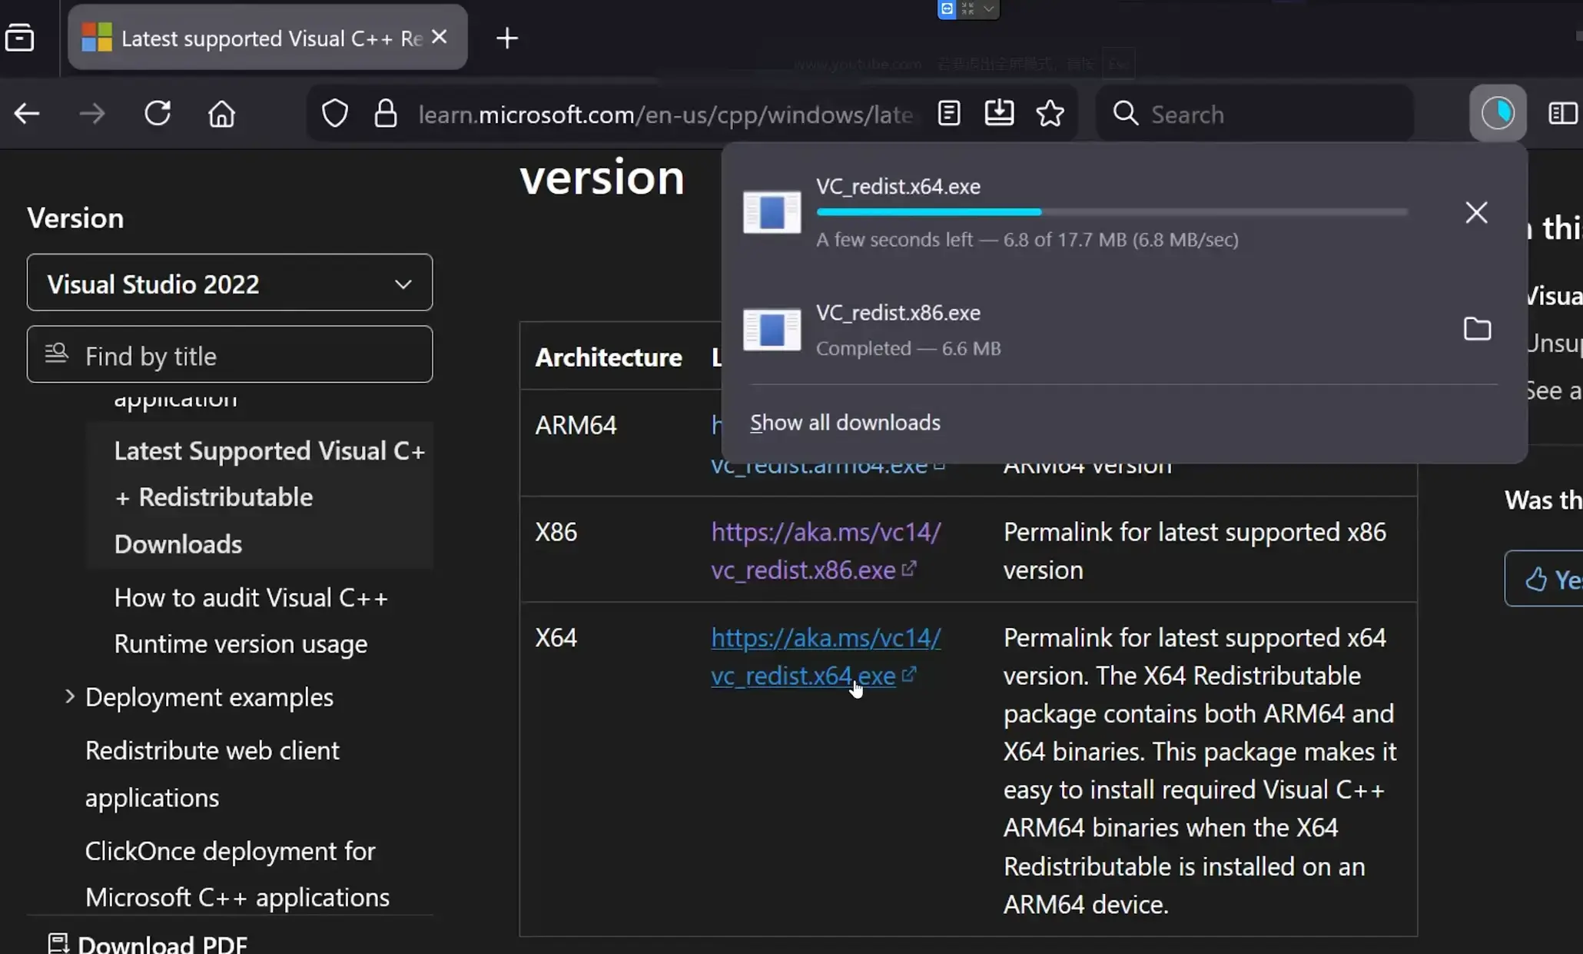Click Download PDF
Screen dimensions: 1583x954
point(148,944)
